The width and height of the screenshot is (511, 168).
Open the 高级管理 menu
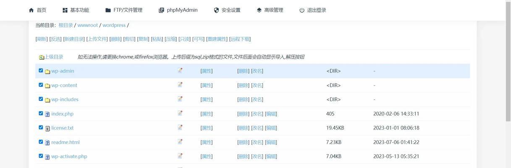click(270, 10)
